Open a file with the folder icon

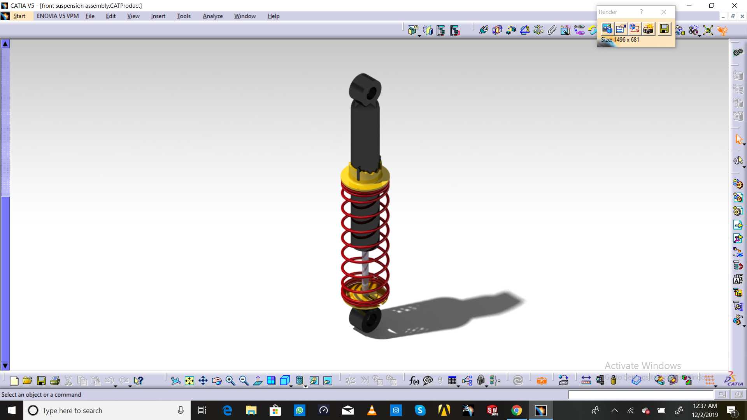27,381
